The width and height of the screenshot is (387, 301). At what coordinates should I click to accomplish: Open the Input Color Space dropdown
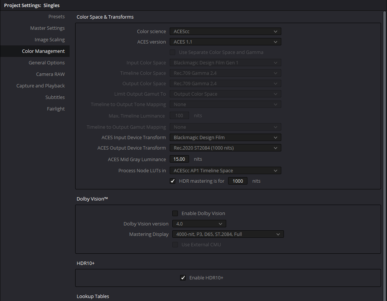click(x=226, y=63)
